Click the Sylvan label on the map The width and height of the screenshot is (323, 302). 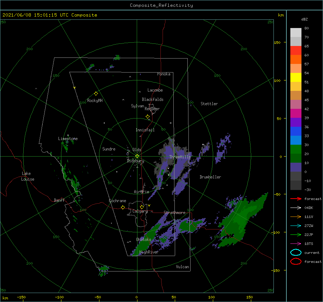point(137,106)
